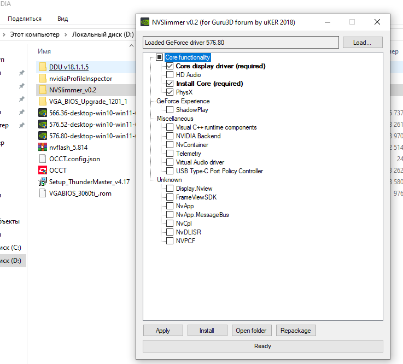Image resolution: width=403 pixels, height=364 pixels.
Task: Open the Поделиться tab in Explorer
Action: coord(25,19)
